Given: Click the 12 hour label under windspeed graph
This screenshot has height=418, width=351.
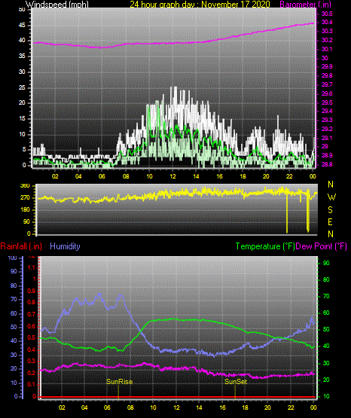Looking at the screenshot, I should pyautogui.click(x=172, y=176).
